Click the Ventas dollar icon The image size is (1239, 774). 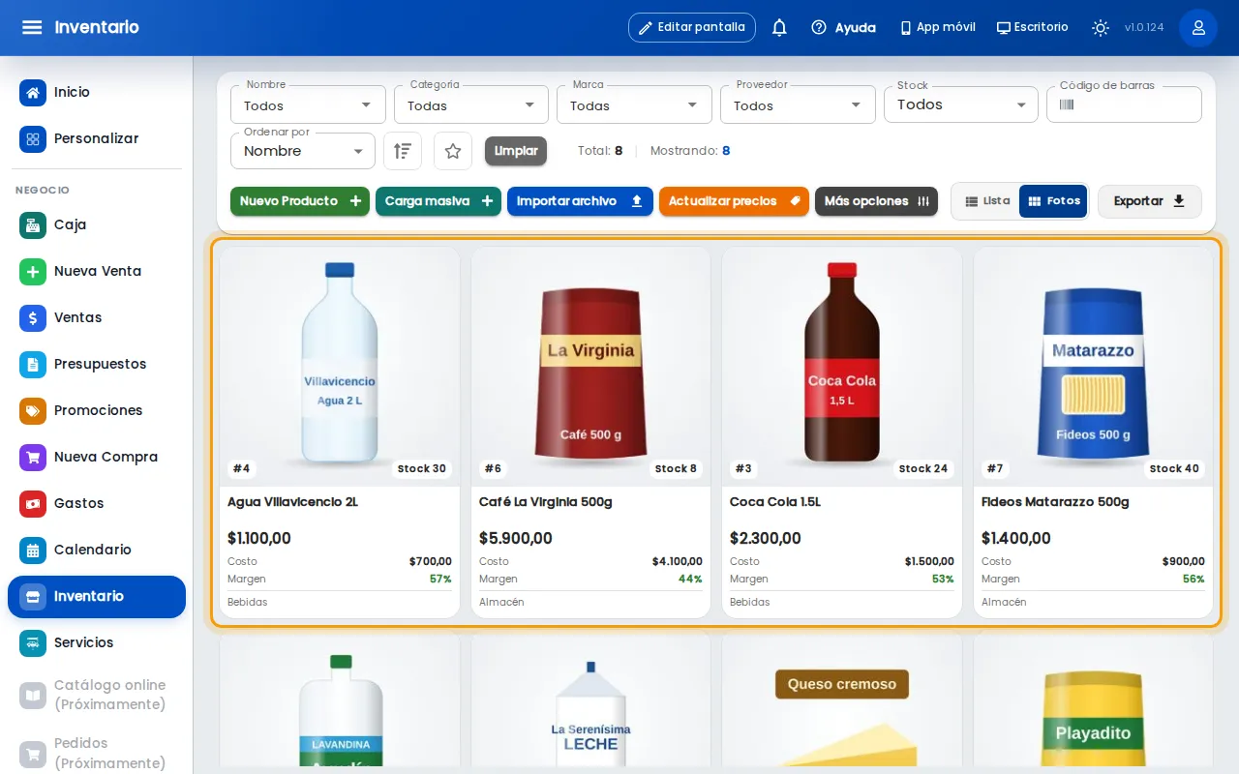click(x=33, y=317)
